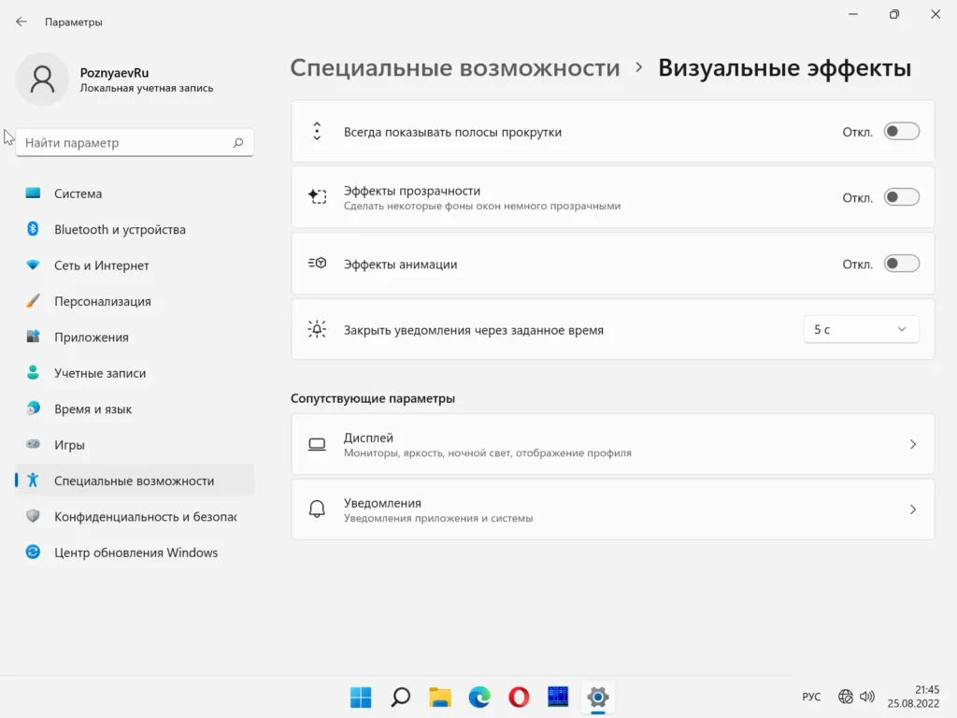The width and height of the screenshot is (957, 718).
Task: Expand the Дисплей related settings row
Action: point(612,445)
